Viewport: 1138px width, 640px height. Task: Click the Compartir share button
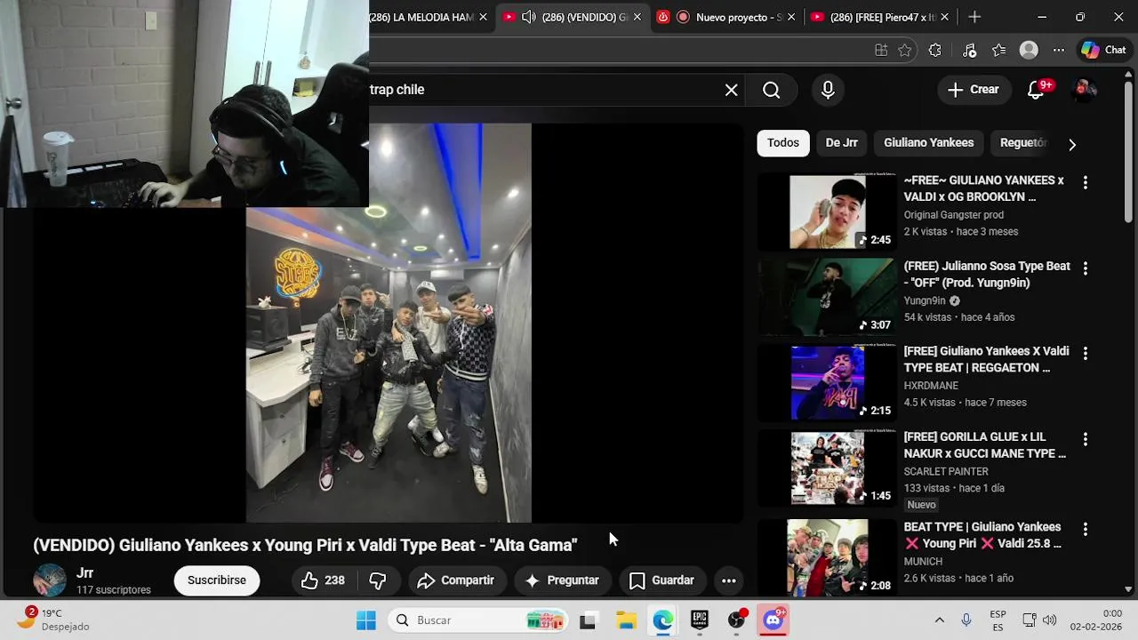coord(455,580)
